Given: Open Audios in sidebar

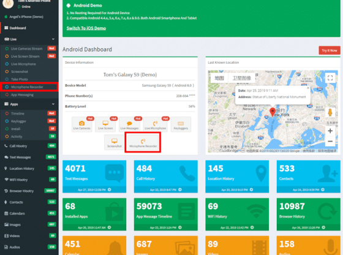Looking at the screenshot, I should pyautogui.click(x=29, y=247).
